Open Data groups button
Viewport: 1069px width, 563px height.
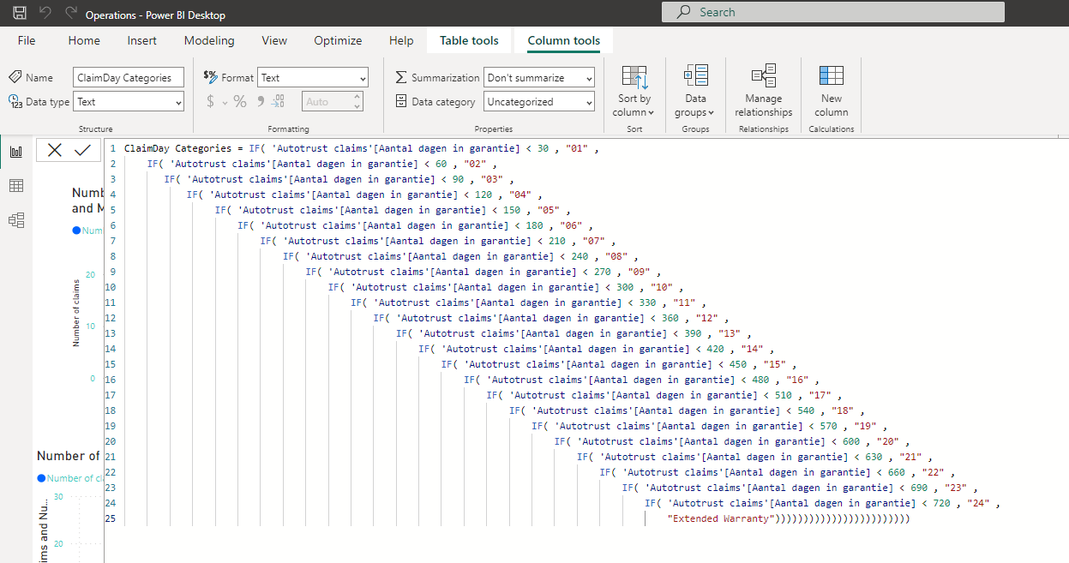[695, 91]
